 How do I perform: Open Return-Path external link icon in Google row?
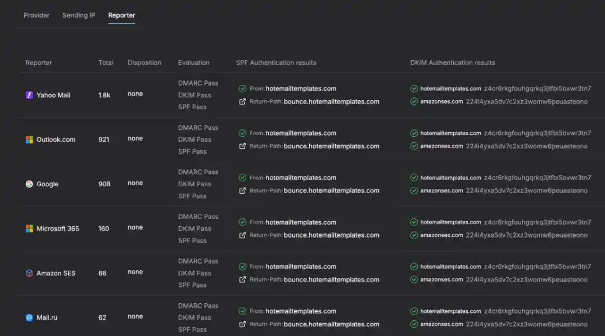tap(242, 190)
